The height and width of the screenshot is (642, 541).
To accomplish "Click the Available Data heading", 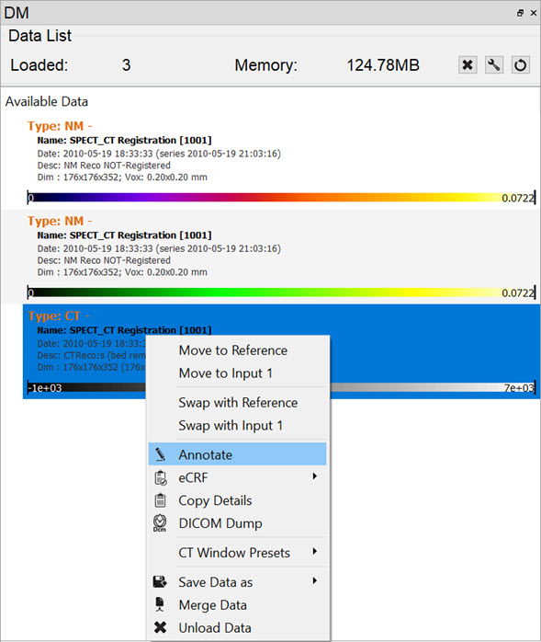I will (47, 101).
